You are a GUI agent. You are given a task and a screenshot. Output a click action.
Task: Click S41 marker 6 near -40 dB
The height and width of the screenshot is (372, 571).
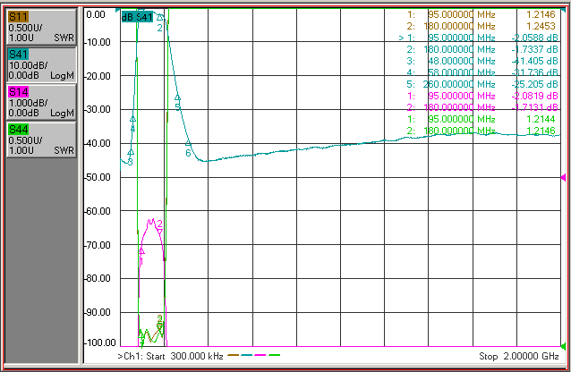click(188, 143)
